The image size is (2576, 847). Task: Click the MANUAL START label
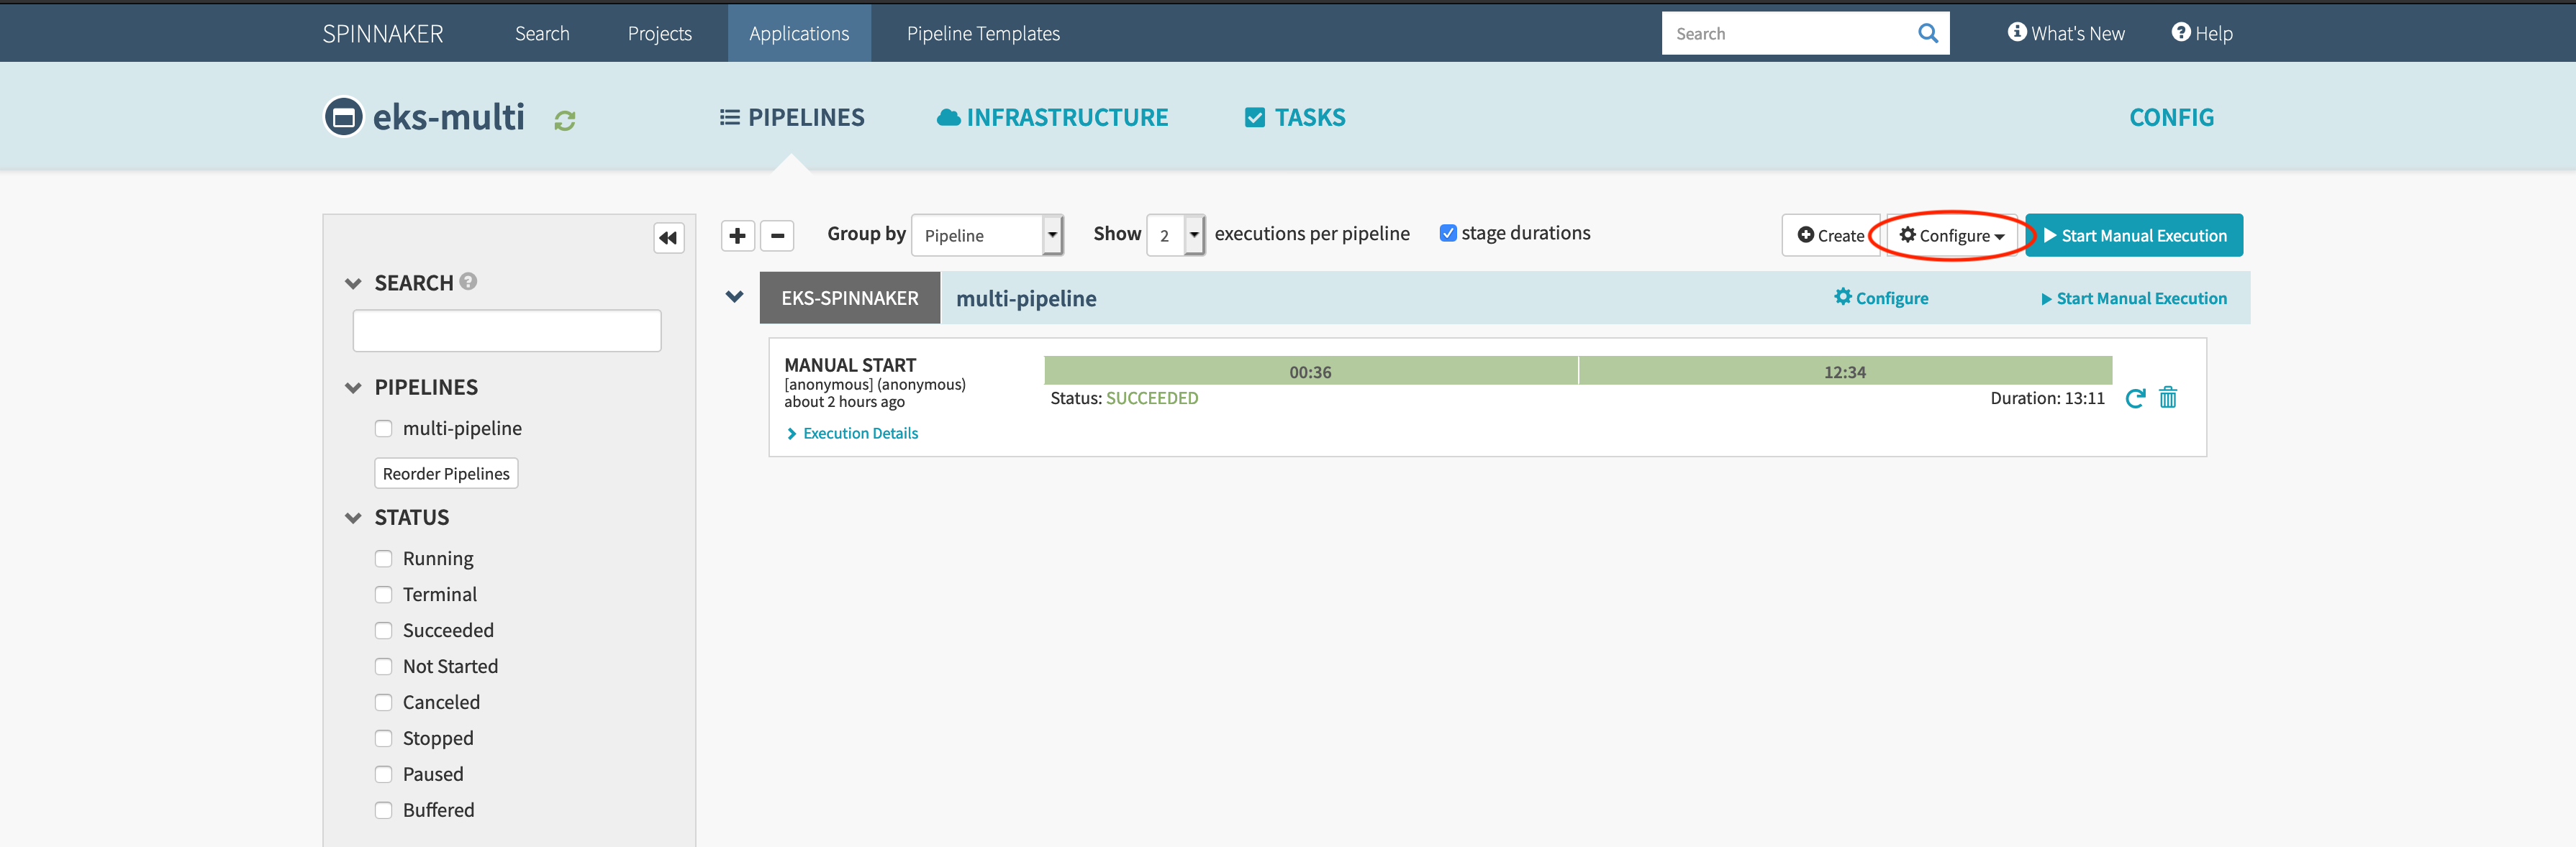(850, 365)
